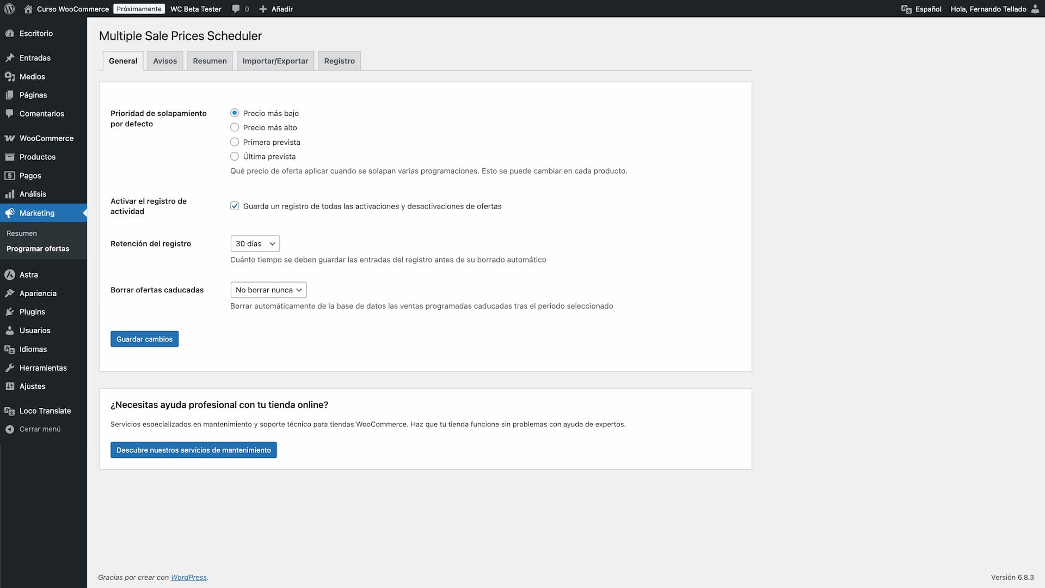Select the Precio más alto option
The height and width of the screenshot is (588, 1045).
click(234, 127)
